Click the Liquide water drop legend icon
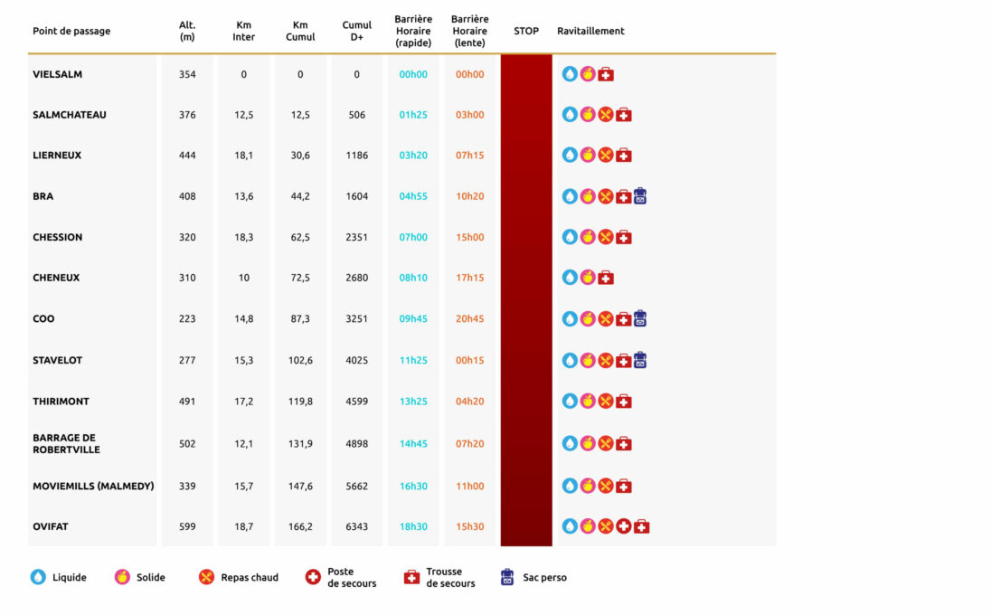Image resolution: width=991 pixels, height=615 pixels. tap(38, 577)
